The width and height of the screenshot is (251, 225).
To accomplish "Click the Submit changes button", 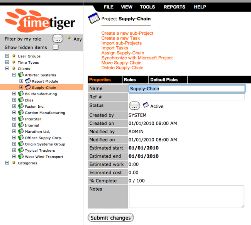I will click(x=110, y=218).
